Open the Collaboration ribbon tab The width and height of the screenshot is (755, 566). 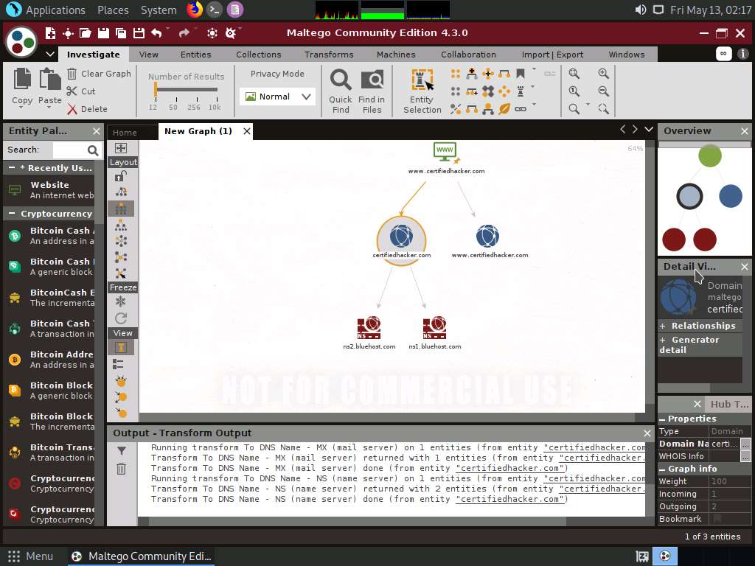(468, 55)
